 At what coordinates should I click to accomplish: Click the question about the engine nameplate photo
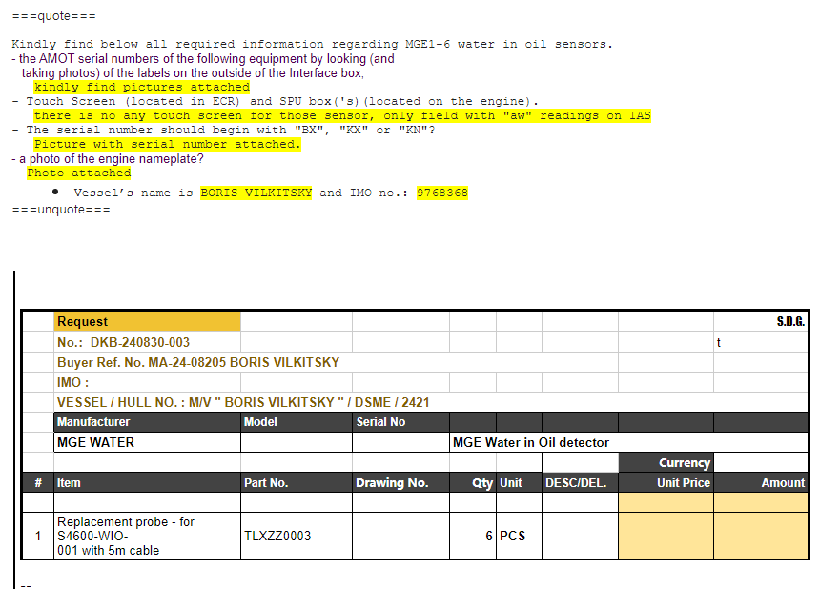pyautogui.click(x=108, y=159)
